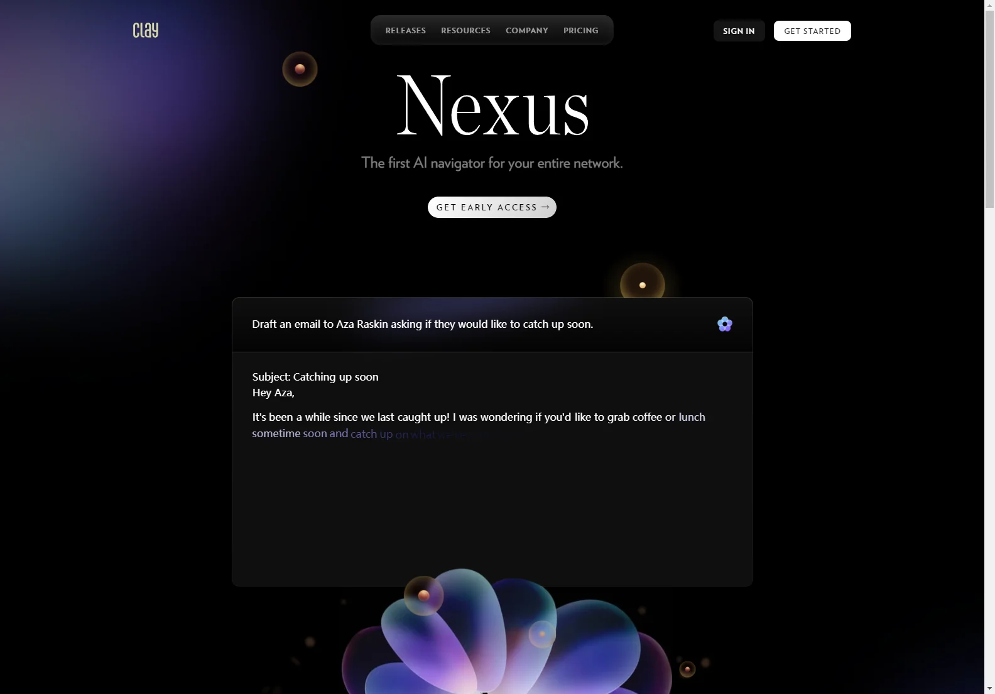Click the scrollbar down arrow
995x694 pixels.
click(x=989, y=688)
